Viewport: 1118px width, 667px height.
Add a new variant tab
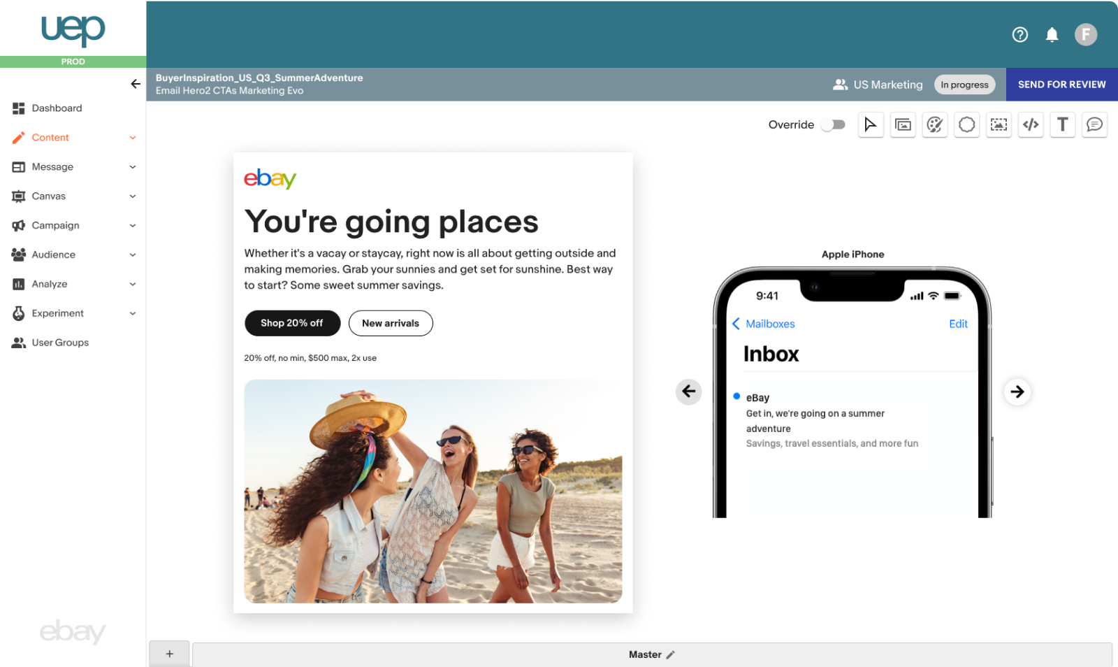click(169, 654)
